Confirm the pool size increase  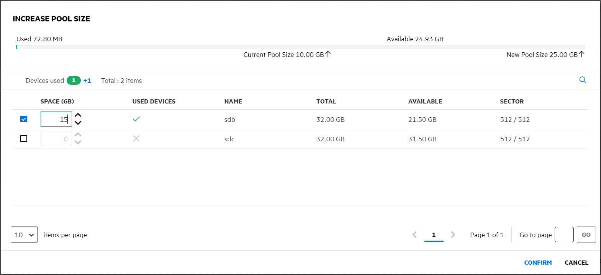point(538,262)
